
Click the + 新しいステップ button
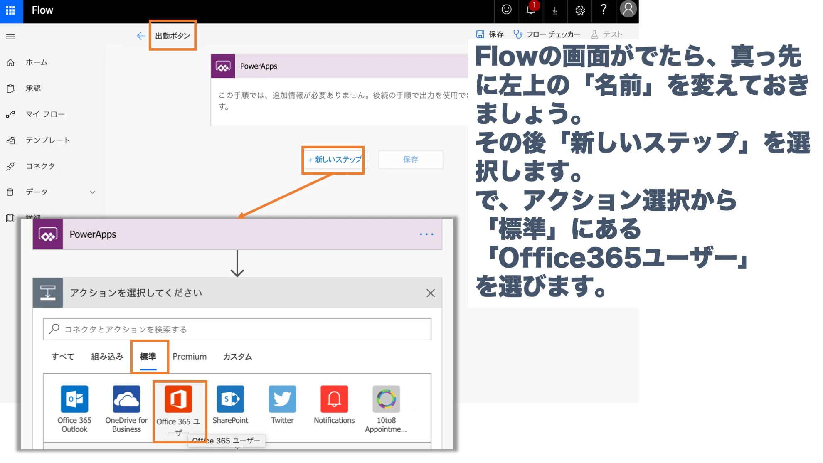click(334, 160)
